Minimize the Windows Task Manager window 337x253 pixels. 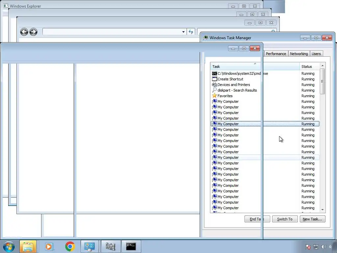305,38
